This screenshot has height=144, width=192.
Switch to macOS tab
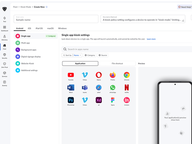tap(50, 28)
